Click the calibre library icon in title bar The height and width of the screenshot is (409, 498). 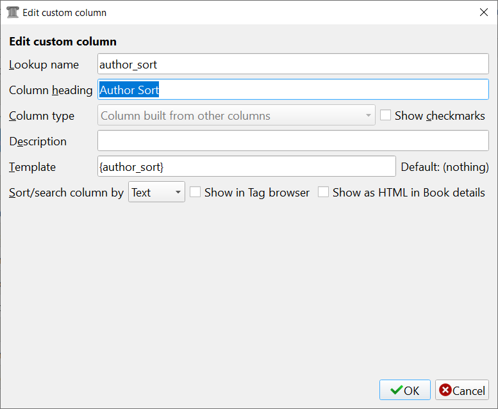[12, 12]
